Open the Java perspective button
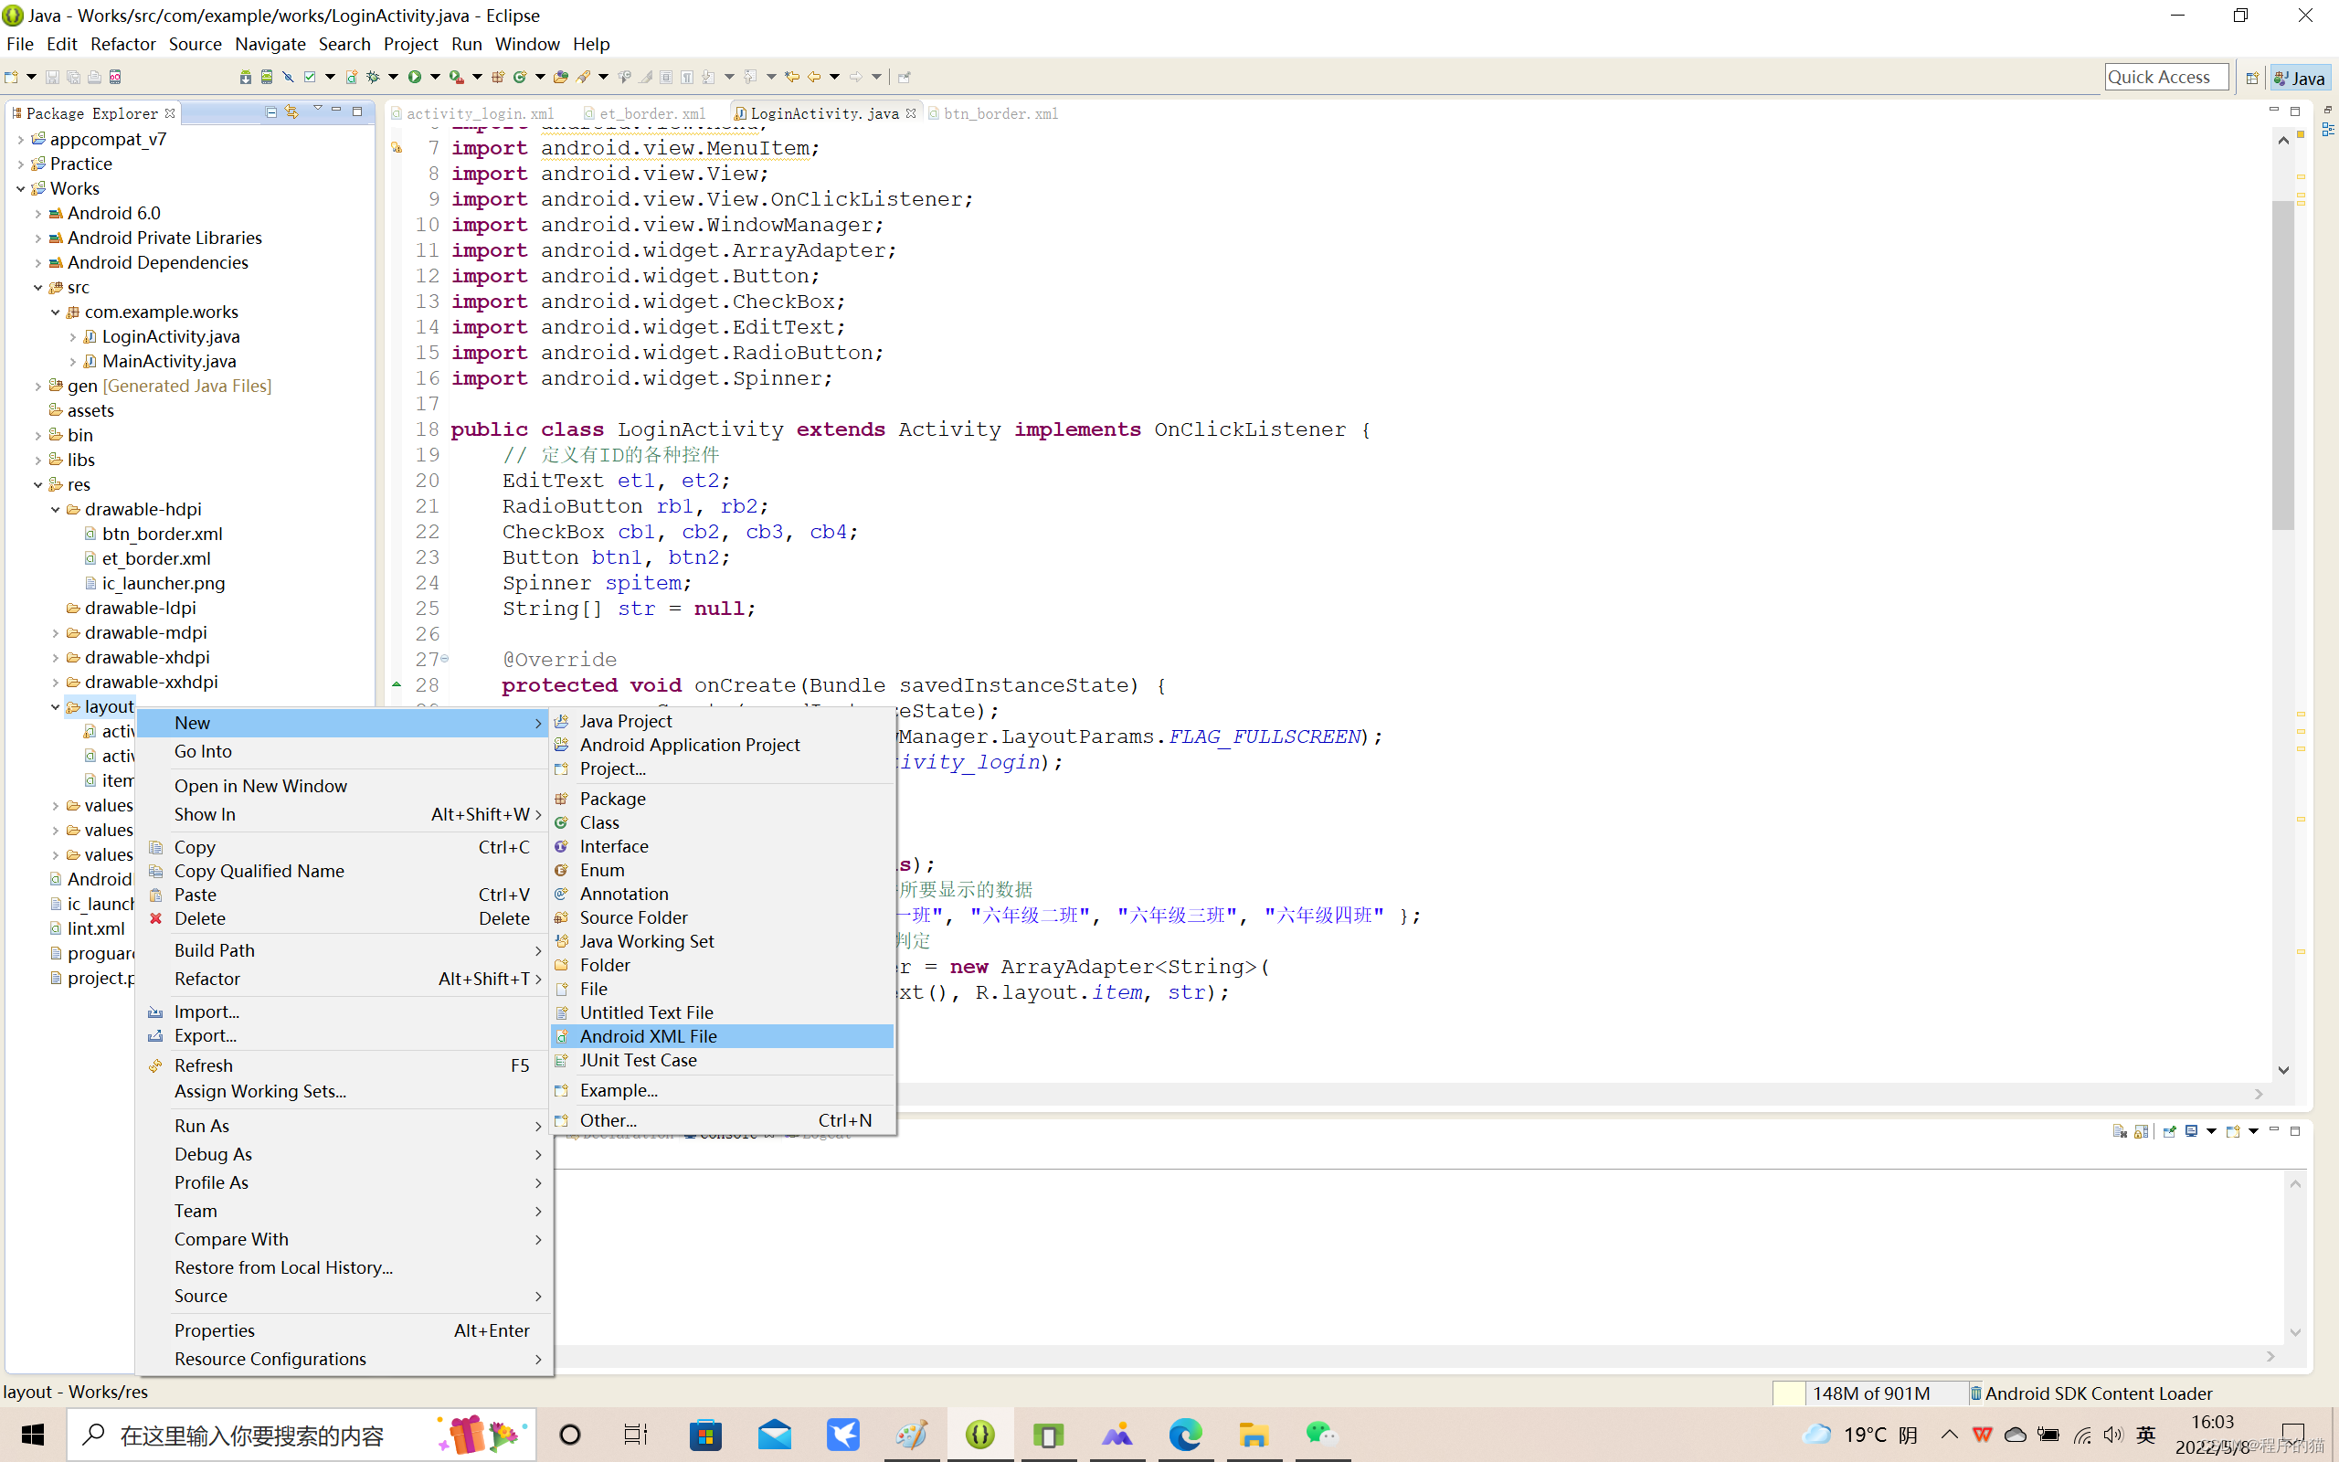This screenshot has height=1462, width=2339. point(2301,78)
